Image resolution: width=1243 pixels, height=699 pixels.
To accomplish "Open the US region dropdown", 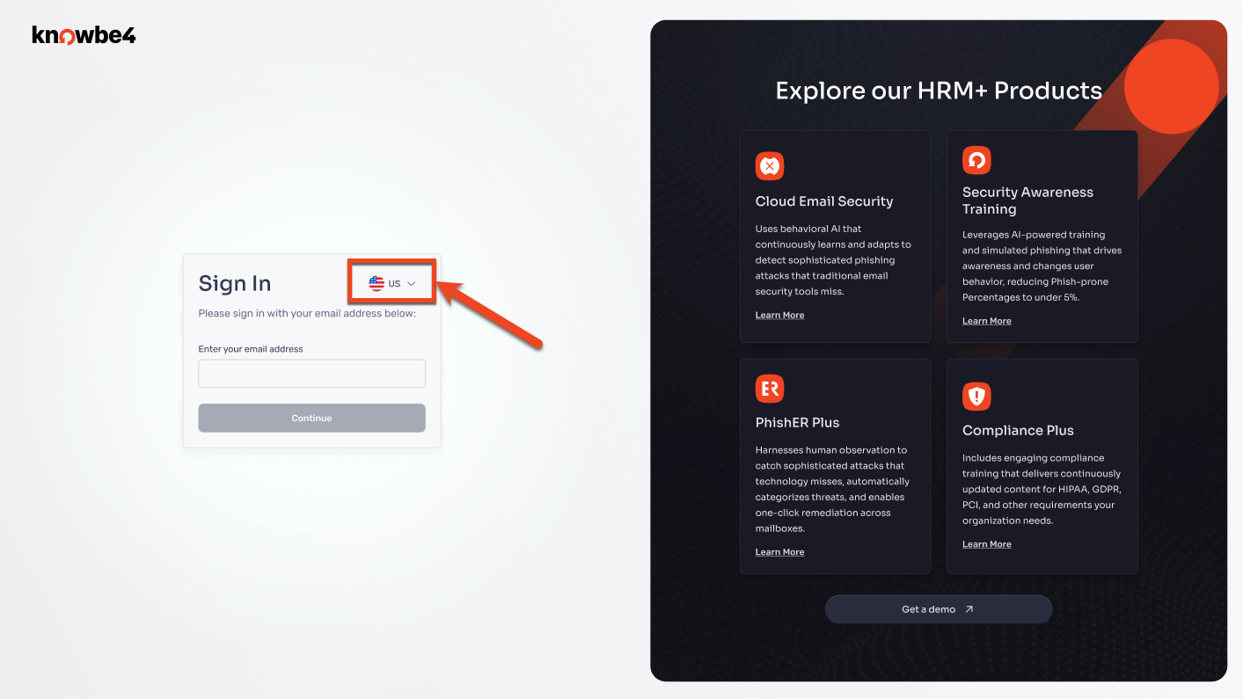I will pyautogui.click(x=391, y=282).
